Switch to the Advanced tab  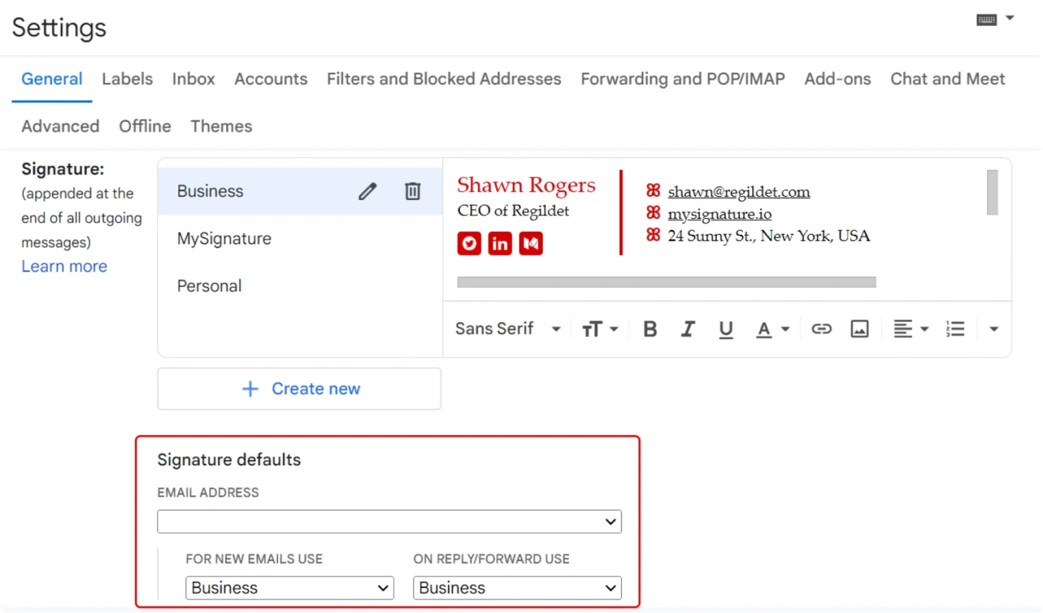60,126
